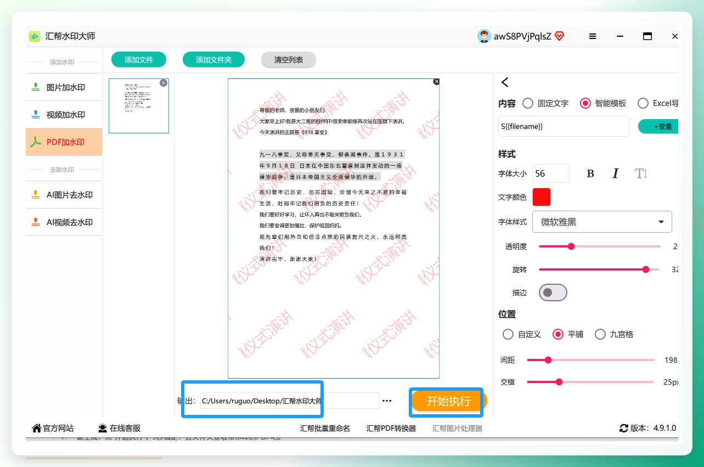Image resolution: width=704 pixels, height=467 pixels.
Task: Open the red text color swatch
Action: 542,197
